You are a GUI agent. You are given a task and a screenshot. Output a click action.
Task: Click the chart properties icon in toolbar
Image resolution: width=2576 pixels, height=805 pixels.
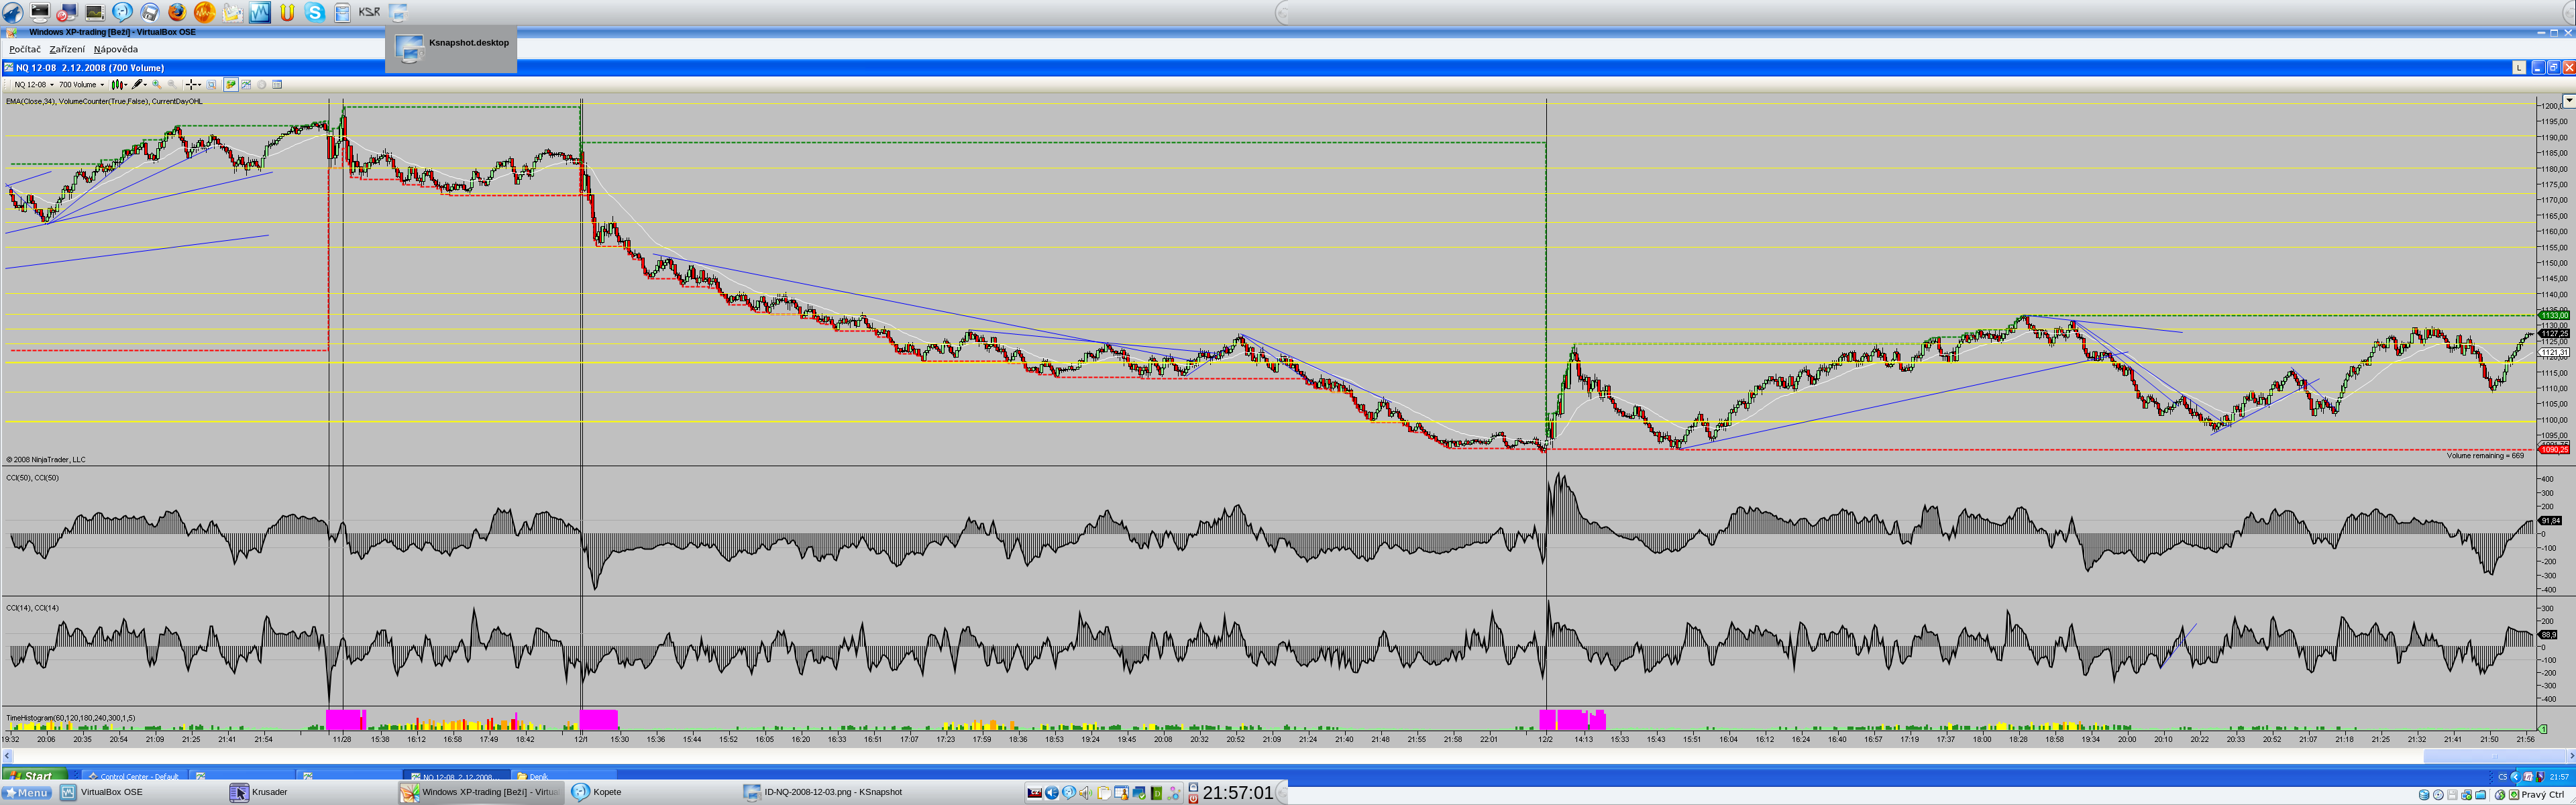(246, 85)
